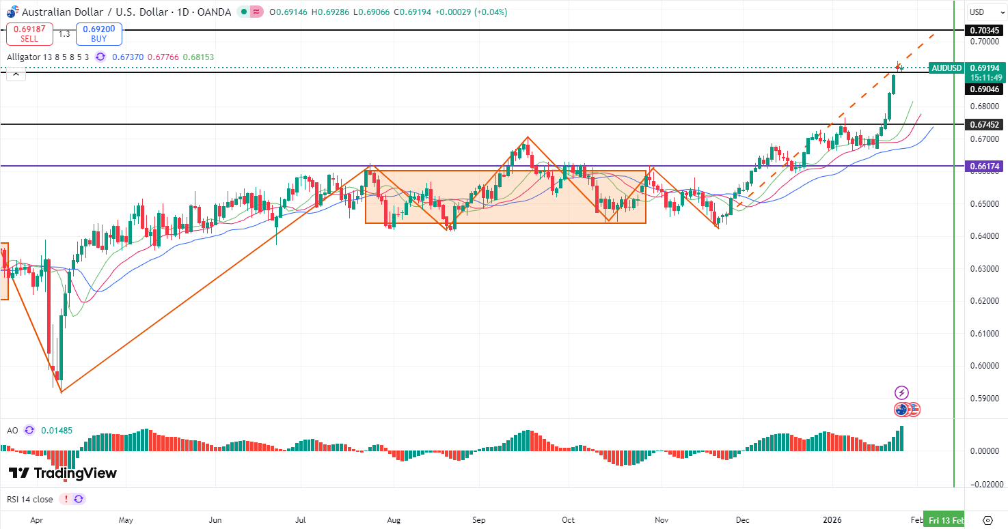1008x529 pixels.
Task: Toggle the green market status dot
Action: 244,12
